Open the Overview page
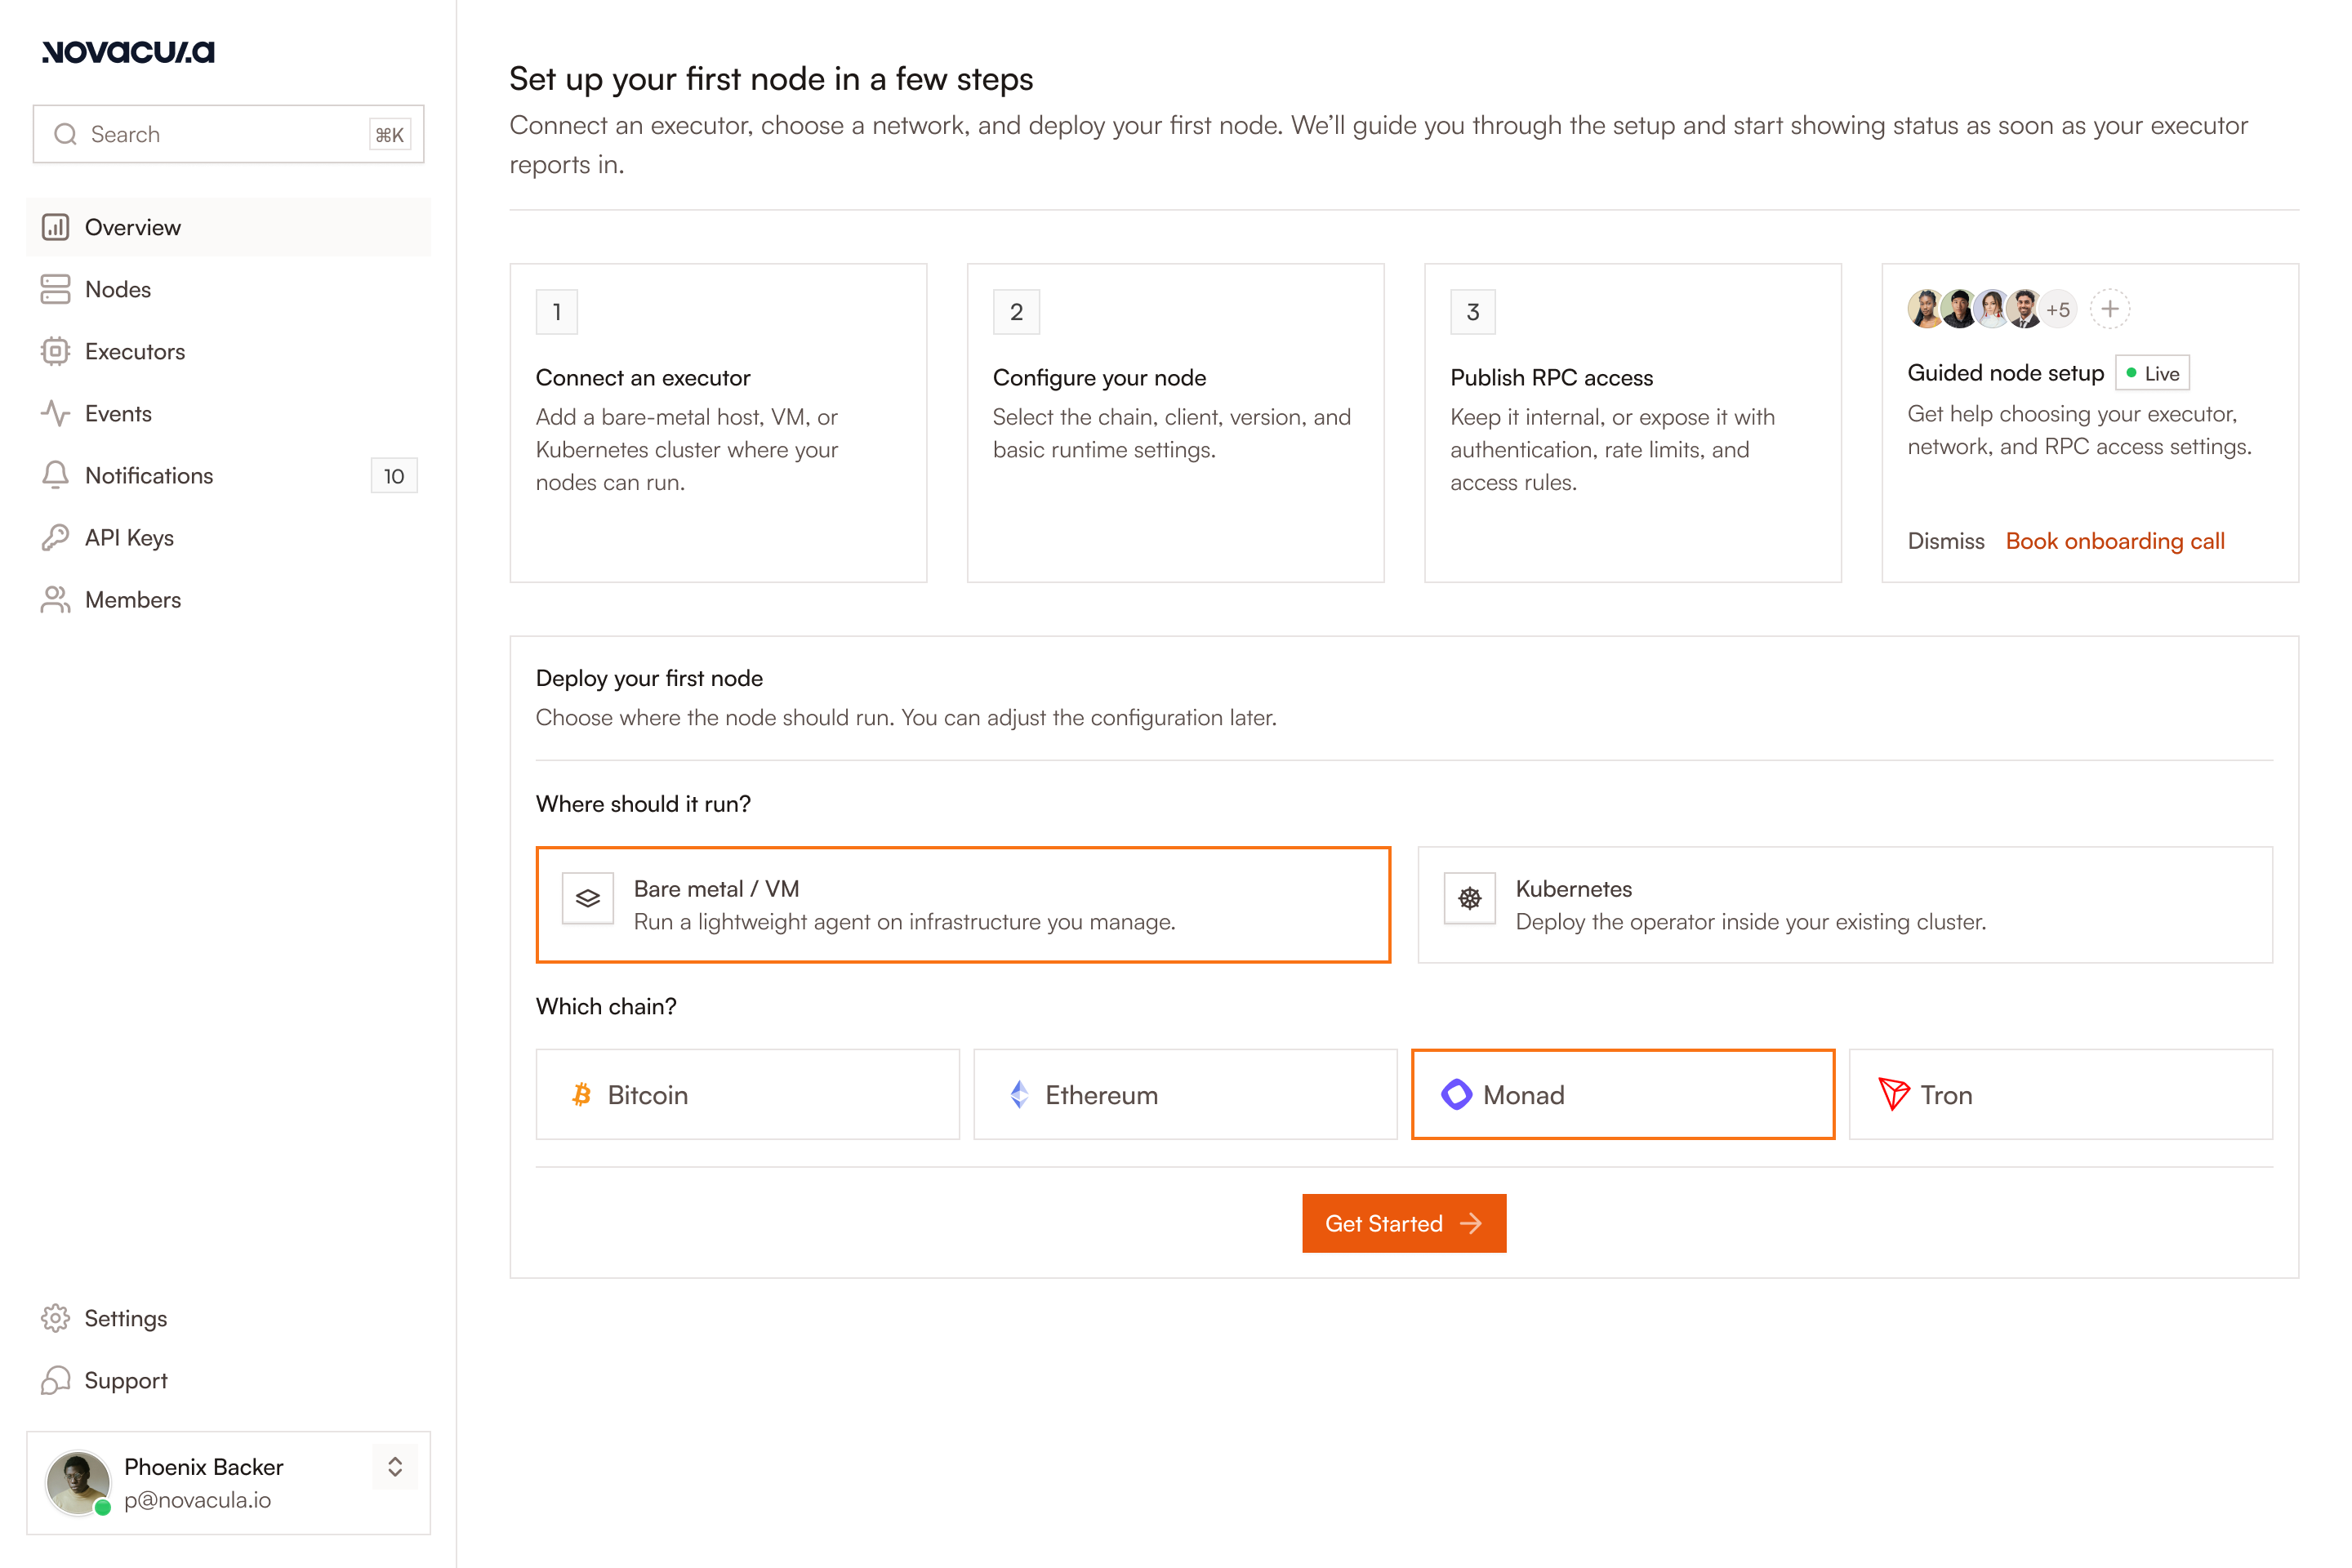The height and width of the screenshot is (1568, 2352). pos(228,227)
